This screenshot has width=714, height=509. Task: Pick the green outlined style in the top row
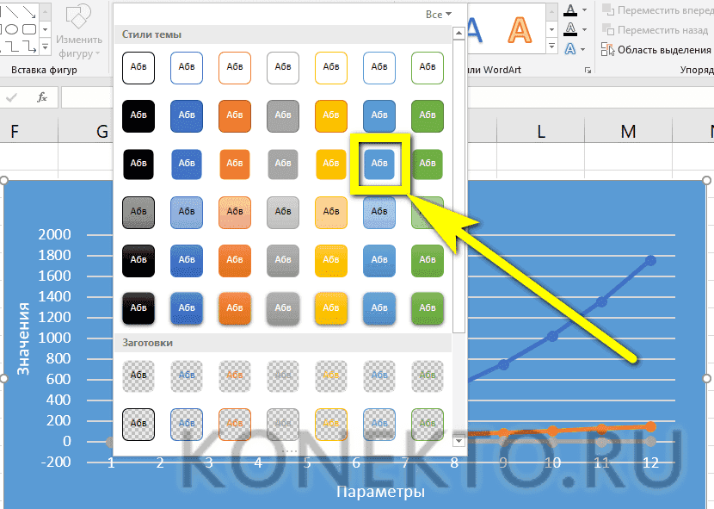[428, 66]
